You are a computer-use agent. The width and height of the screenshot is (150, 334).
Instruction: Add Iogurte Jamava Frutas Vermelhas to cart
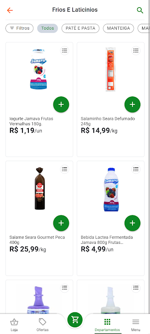click(x=61, y=104)
